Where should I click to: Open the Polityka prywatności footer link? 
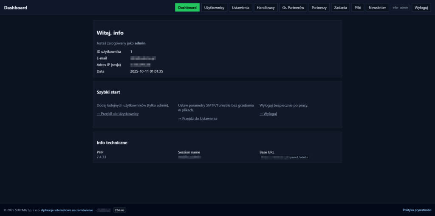(417, 210)
